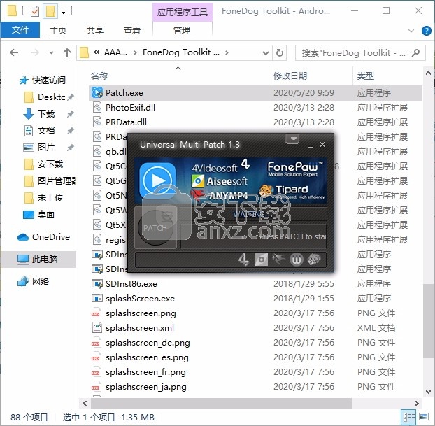Refresh the current folder
435x426 pixels.
click(280, 52)
